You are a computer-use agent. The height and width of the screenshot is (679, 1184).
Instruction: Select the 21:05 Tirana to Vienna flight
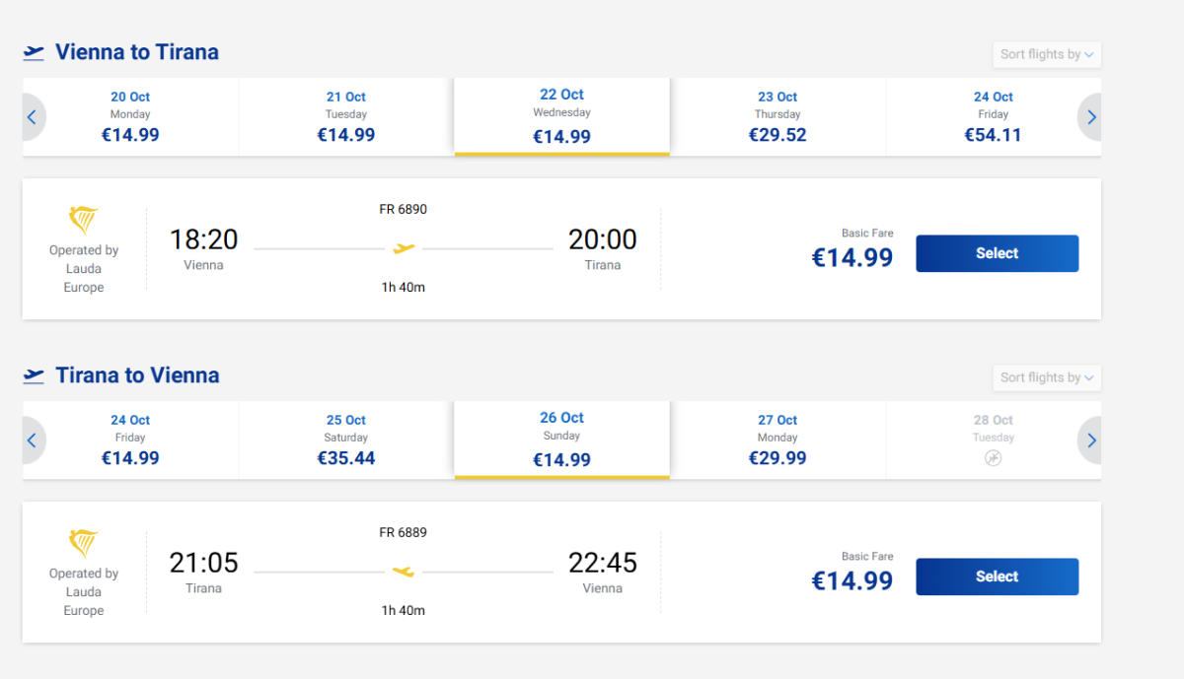coord(997,577)
